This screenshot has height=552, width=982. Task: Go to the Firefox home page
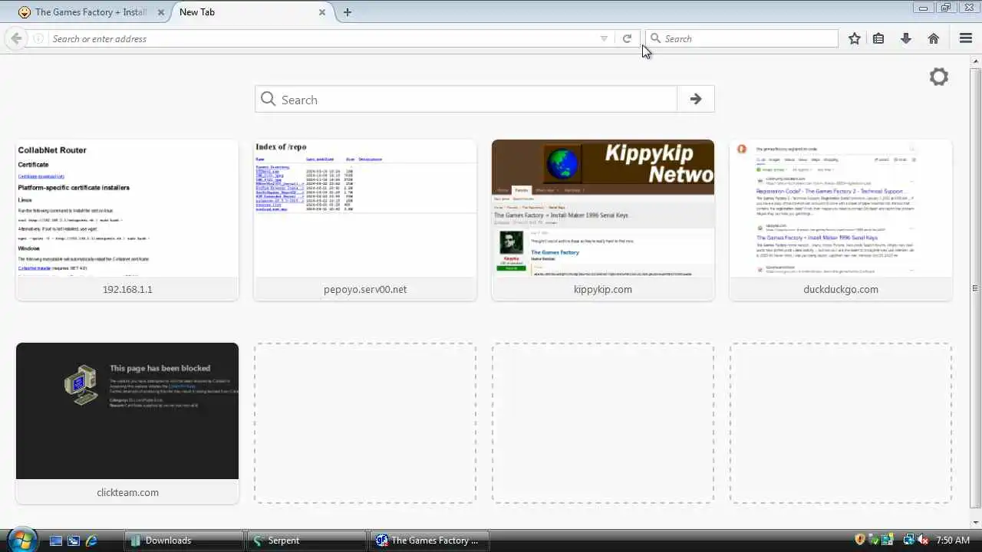click(934, 38)
